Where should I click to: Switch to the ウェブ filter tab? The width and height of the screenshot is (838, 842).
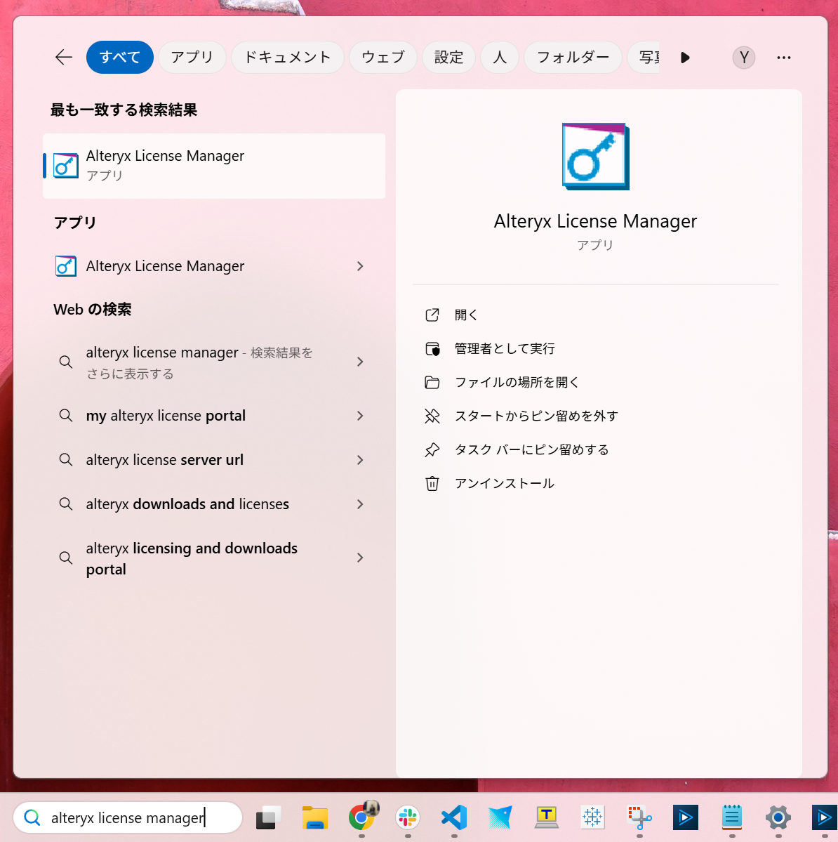click(x=383, y=57)
